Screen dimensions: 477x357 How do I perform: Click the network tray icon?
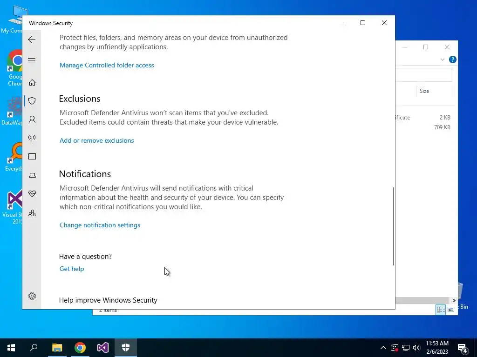coord(406,348)
